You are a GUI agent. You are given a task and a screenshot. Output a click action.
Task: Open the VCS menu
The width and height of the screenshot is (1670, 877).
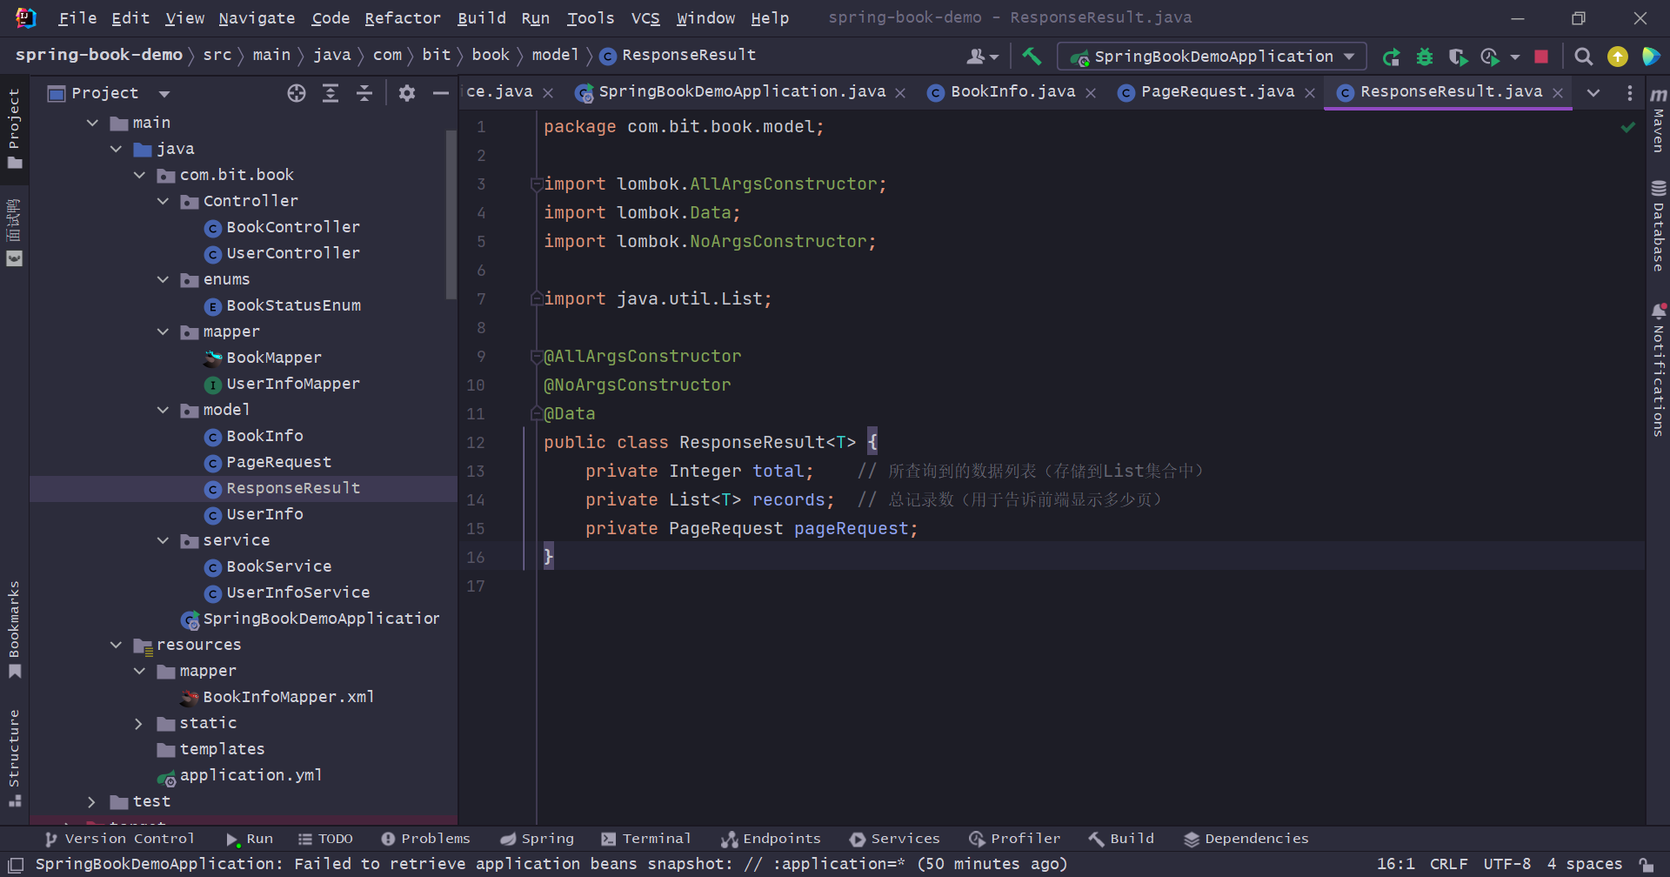point(645,18)
